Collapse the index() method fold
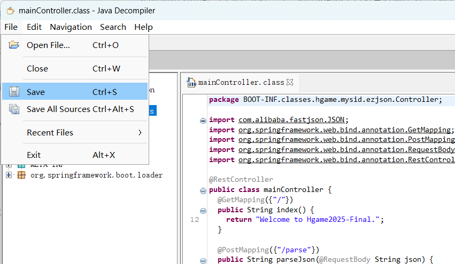 (203, 211)
